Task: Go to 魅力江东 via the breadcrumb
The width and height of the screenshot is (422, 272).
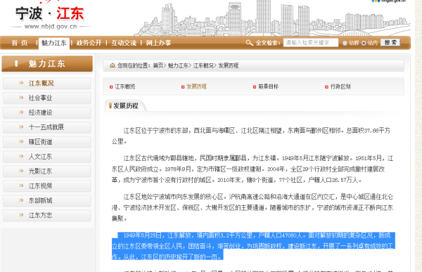Action: (x=178, y=65)
